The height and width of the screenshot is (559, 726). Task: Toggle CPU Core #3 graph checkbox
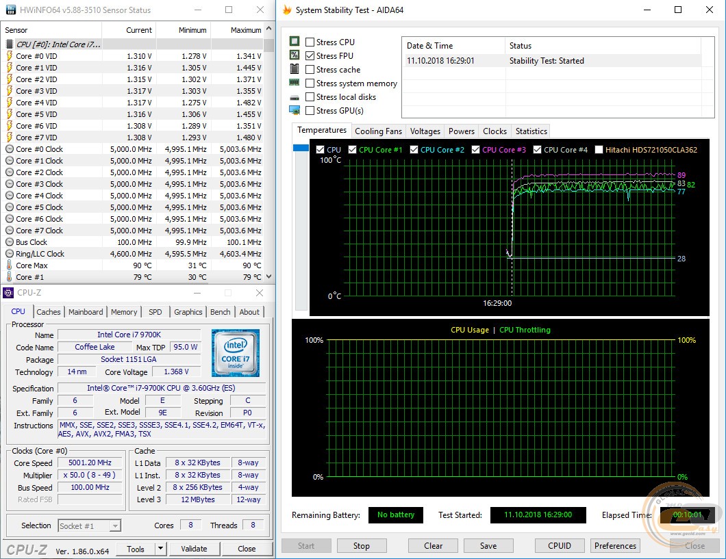(475, 149)
